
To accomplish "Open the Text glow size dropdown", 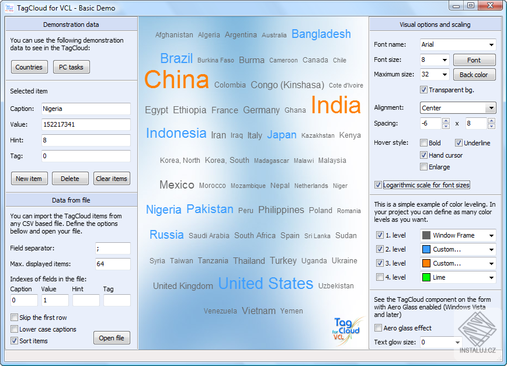I will [x=458, y=343].
